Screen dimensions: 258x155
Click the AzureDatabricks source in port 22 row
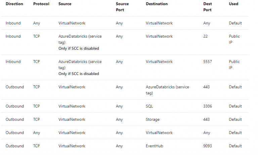pos(80,39)
